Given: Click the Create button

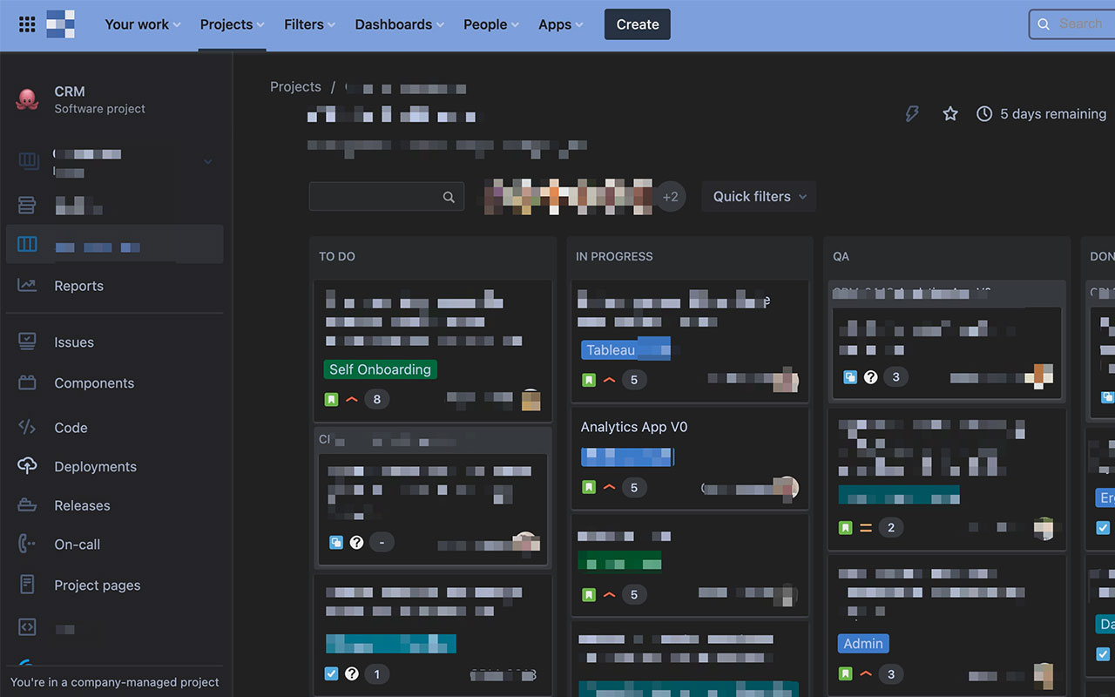Looking at the screenshot, I should pos(637,24).
